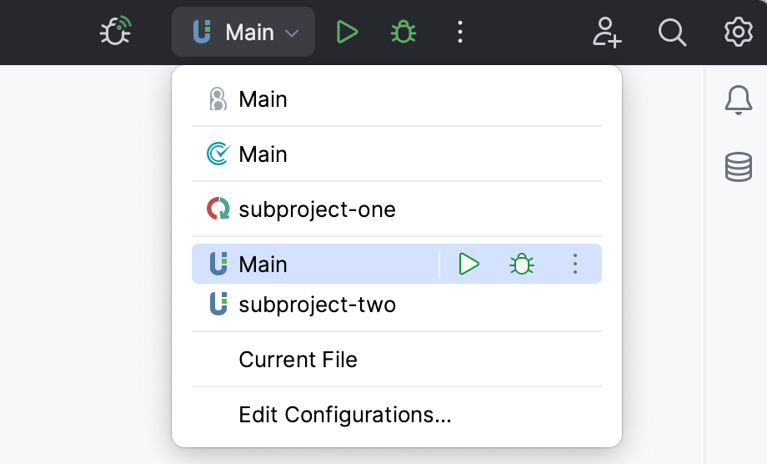
Task: Open toolbar More Actions vertical dots
Action: (x=460, y=33)
